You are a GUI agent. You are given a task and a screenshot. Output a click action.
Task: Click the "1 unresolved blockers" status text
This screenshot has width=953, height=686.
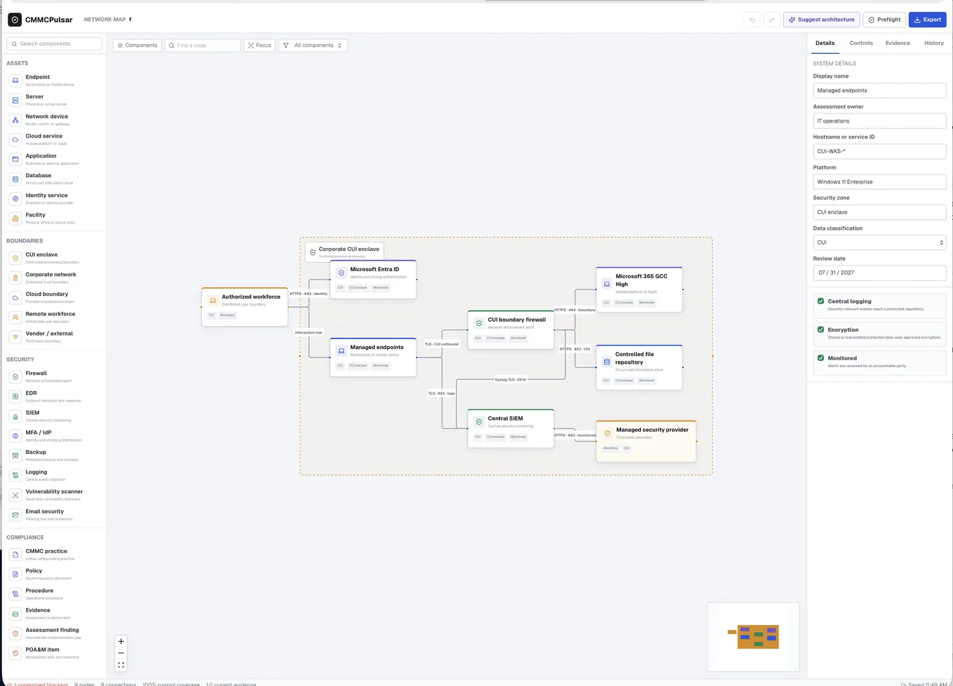point(41,684)
